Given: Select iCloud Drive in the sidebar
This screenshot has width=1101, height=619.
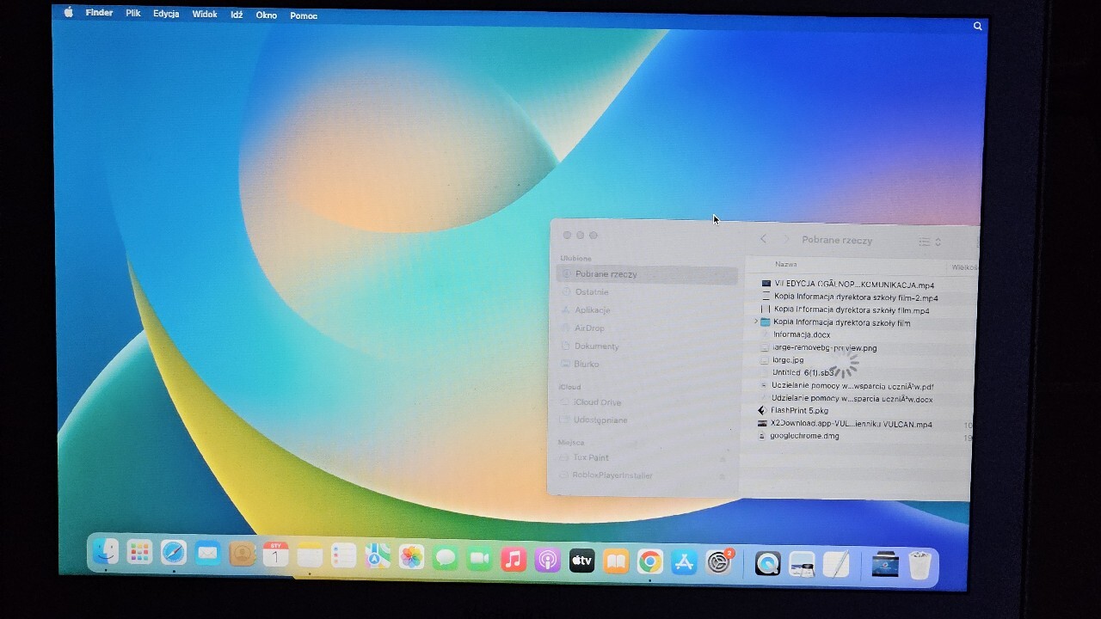Looking at the screenshot, I should [x=597, y=402].
